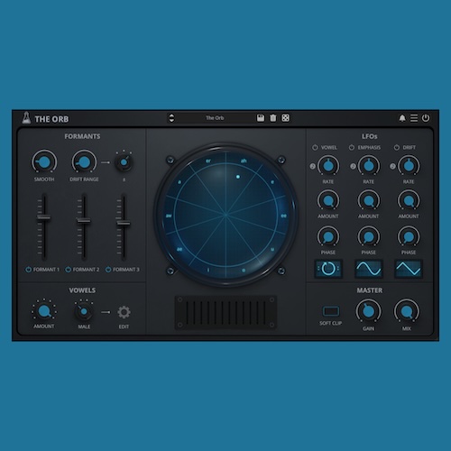Click the 'ae' vowel label on the orb

click(179, 249)
